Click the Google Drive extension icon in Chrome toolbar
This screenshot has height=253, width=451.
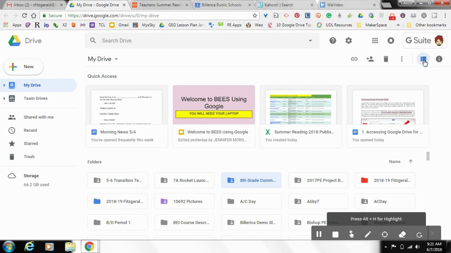click(x=360, y=15)
